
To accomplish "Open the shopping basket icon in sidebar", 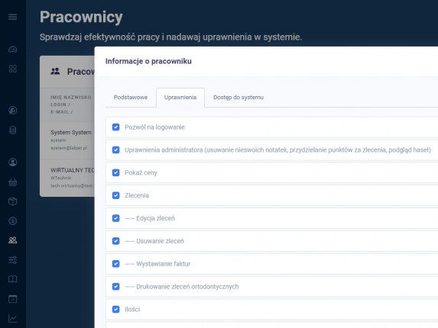I will point(12,182).
